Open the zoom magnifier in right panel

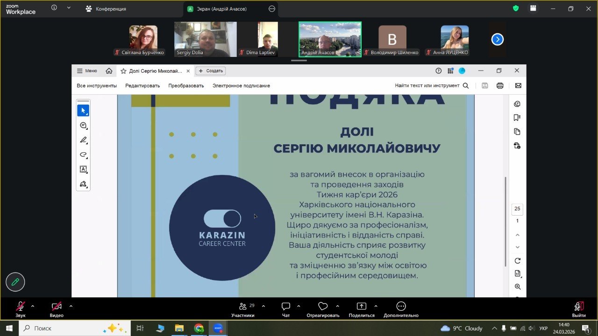click(517, 287)
